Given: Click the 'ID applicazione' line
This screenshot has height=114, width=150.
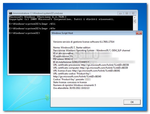Looking at the screenshot, I should [82, 56].
